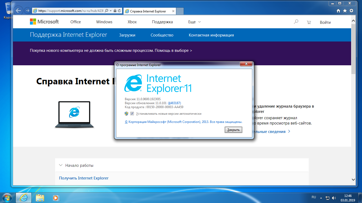Open the 'Получить Internet Explorer' link

pos(84,178)
